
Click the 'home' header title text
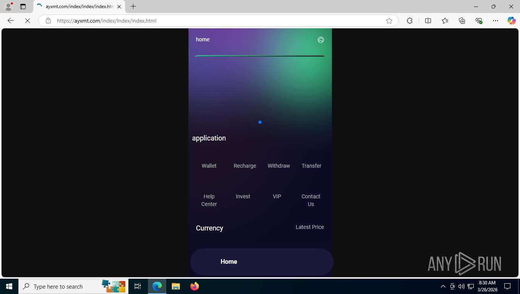point(203,39)
